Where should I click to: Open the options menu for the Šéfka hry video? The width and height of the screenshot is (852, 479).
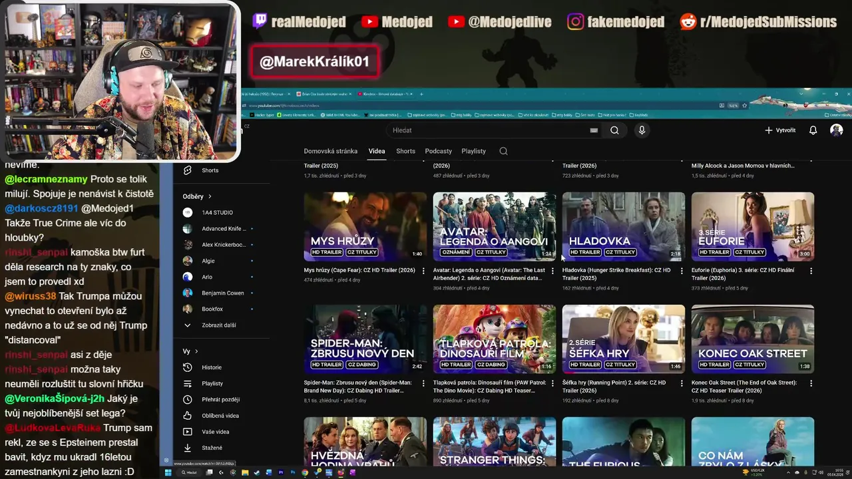pyautogui.click(x=682, y=383)
